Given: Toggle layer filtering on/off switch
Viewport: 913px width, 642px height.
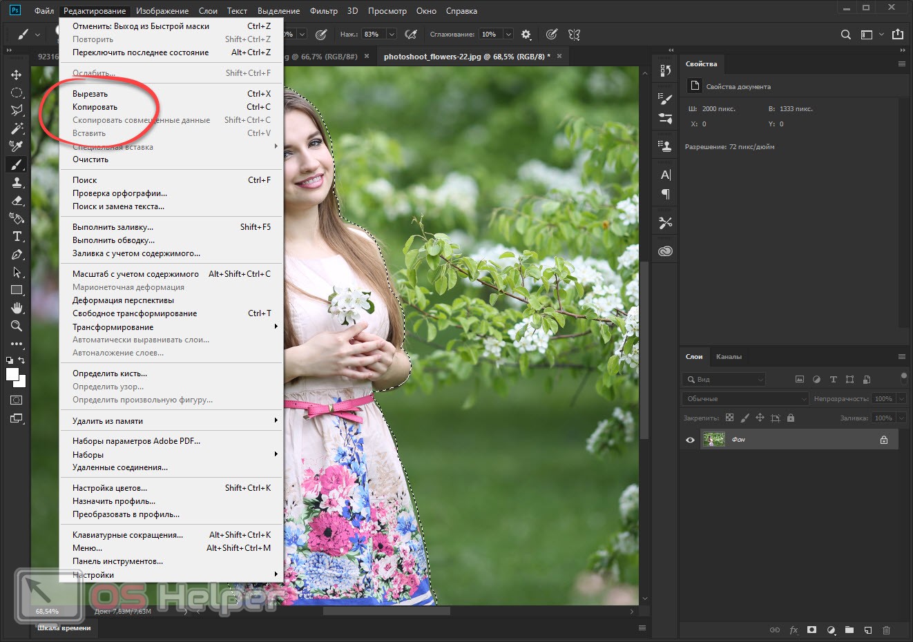Looking at the screenshot, I should pyautogui.click(x=904, y=378).
